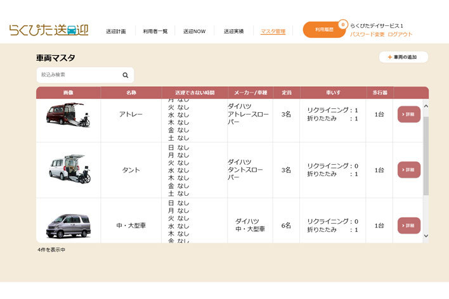
Task: Open 詳細 for the アトレー row
Action: [408, 114]
